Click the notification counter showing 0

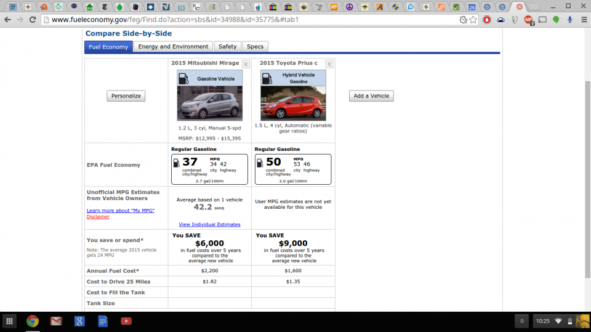(x=521, y=321)
